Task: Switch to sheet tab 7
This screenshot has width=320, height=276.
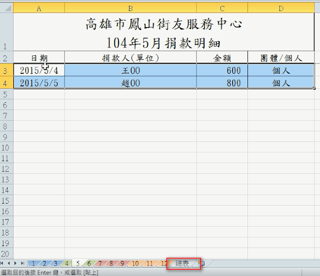Action: (100, 264)
